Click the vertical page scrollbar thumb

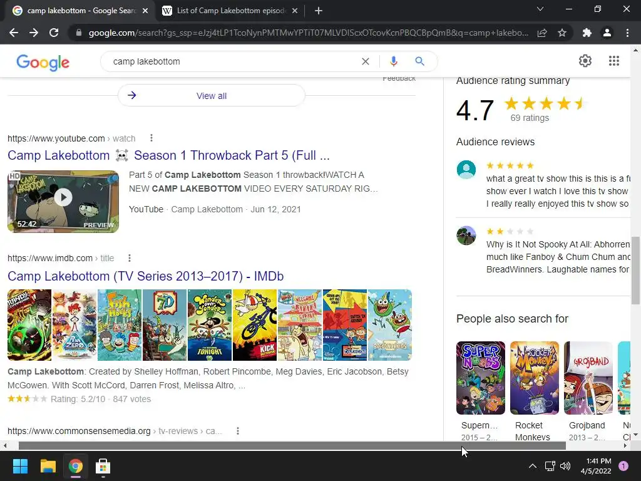[635, 271]
